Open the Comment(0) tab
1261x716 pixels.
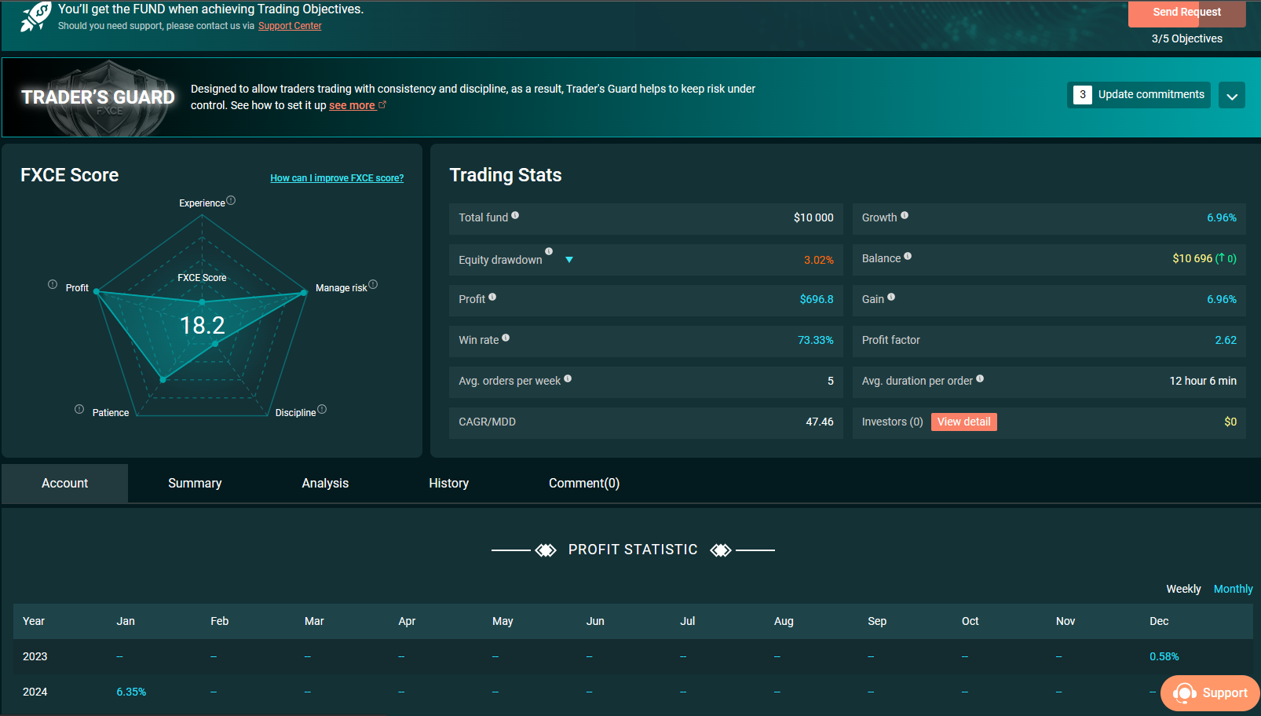(584, 484)
